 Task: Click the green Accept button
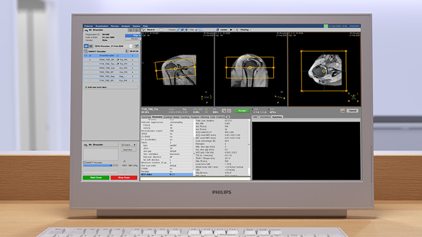click(x=242, y=111)
